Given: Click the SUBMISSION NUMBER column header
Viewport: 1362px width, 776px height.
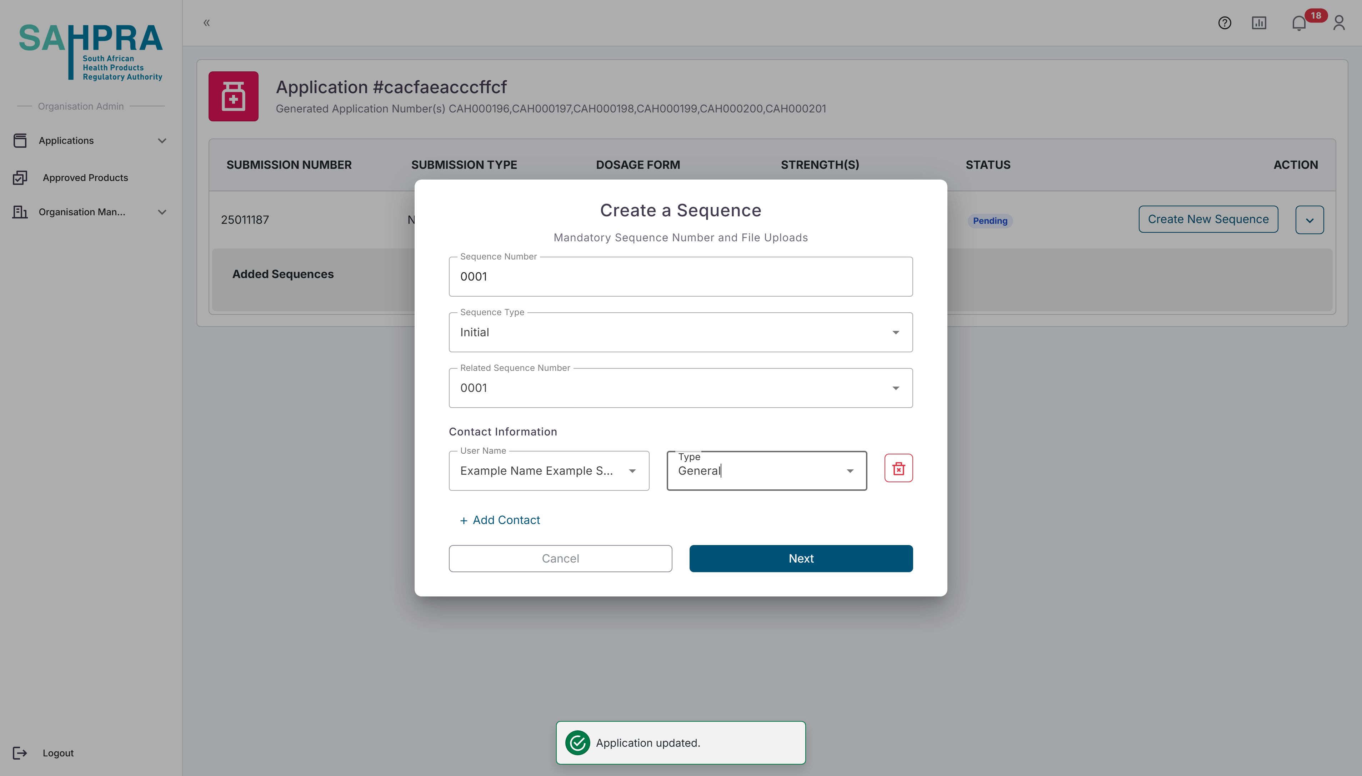Looking at the screenshot, I should (x=289, y=165).
